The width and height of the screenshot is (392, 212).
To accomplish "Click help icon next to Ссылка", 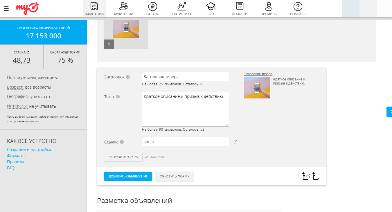I will pos(122,142).
